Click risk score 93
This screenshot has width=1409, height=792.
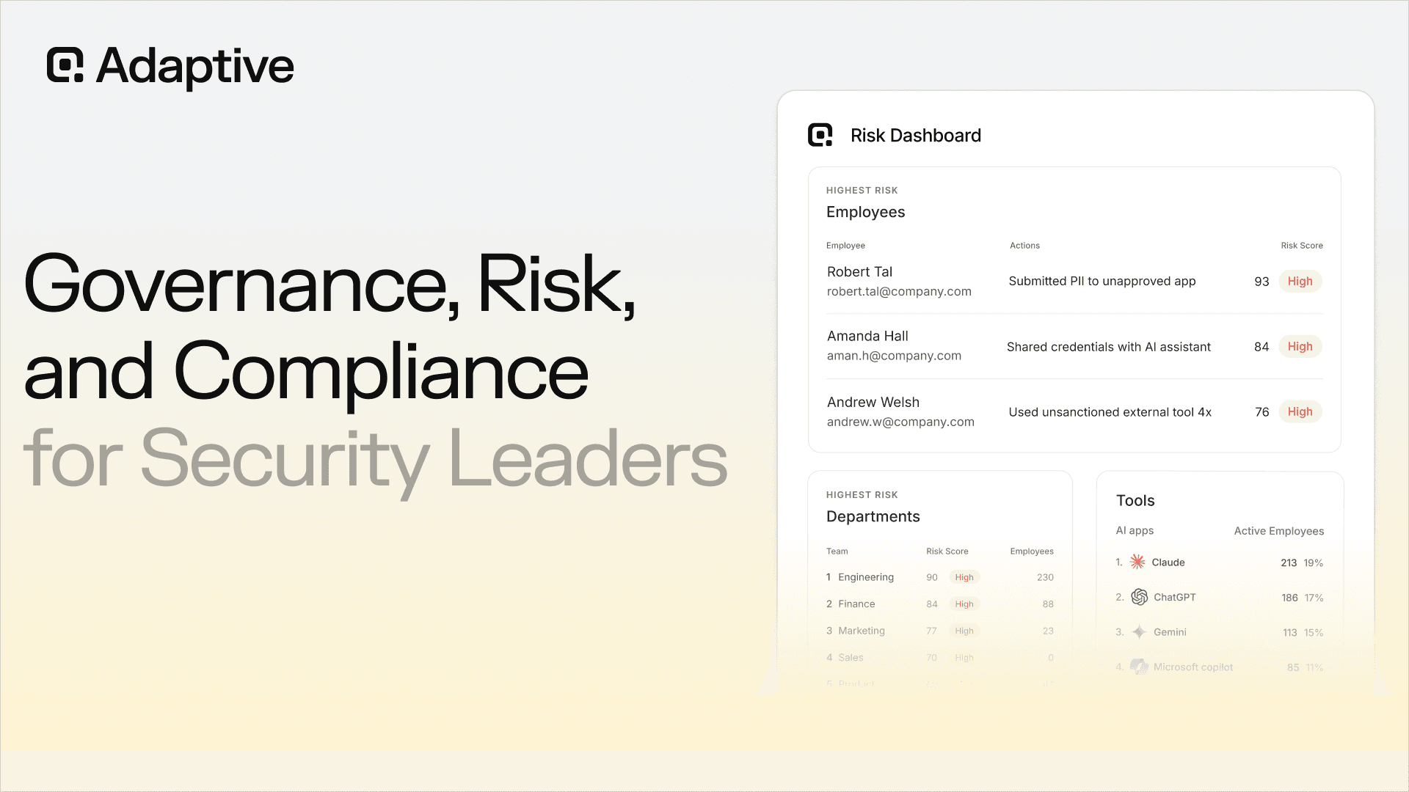(1261, 282)
